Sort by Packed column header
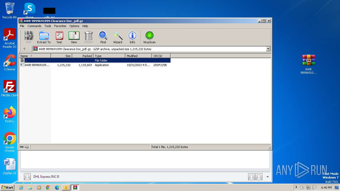 point(83,56)
